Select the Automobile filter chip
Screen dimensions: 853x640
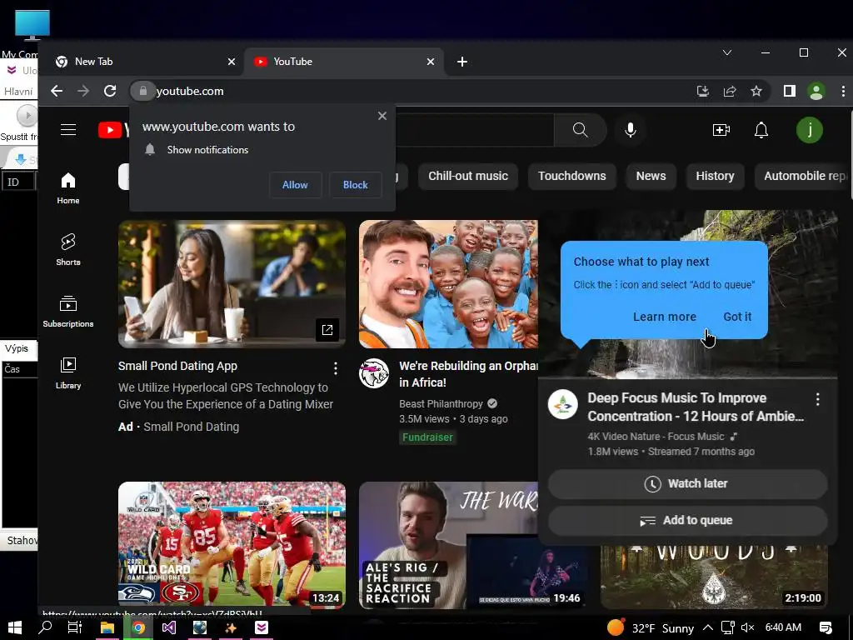coord(802,177)
